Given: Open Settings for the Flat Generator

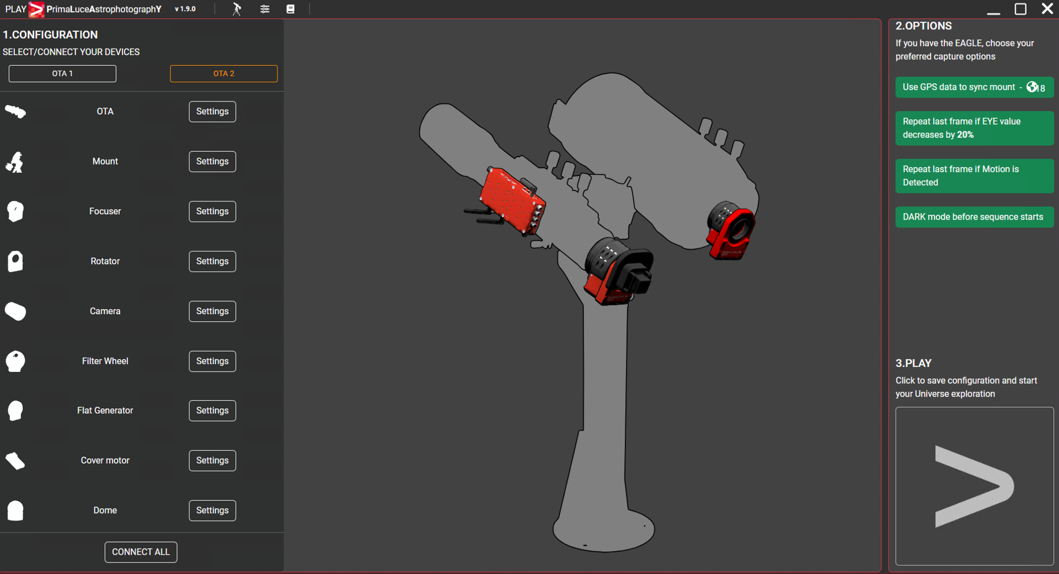Looking at the screenshot, I should point(212,410).
